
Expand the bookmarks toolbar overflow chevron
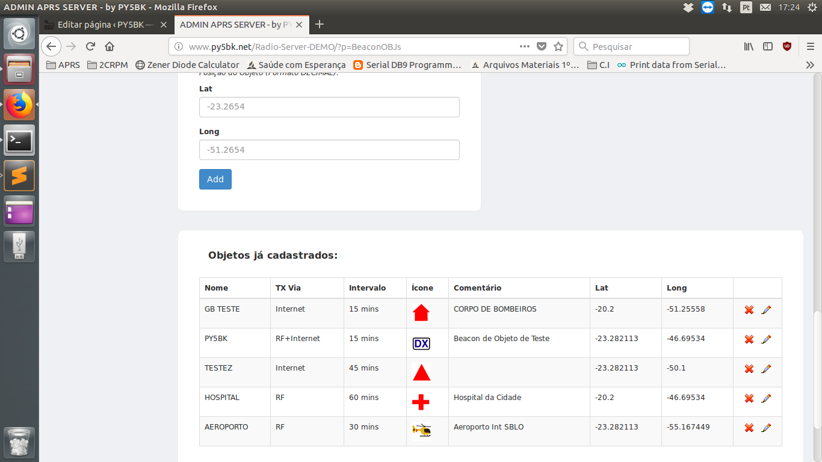(810, 65)
